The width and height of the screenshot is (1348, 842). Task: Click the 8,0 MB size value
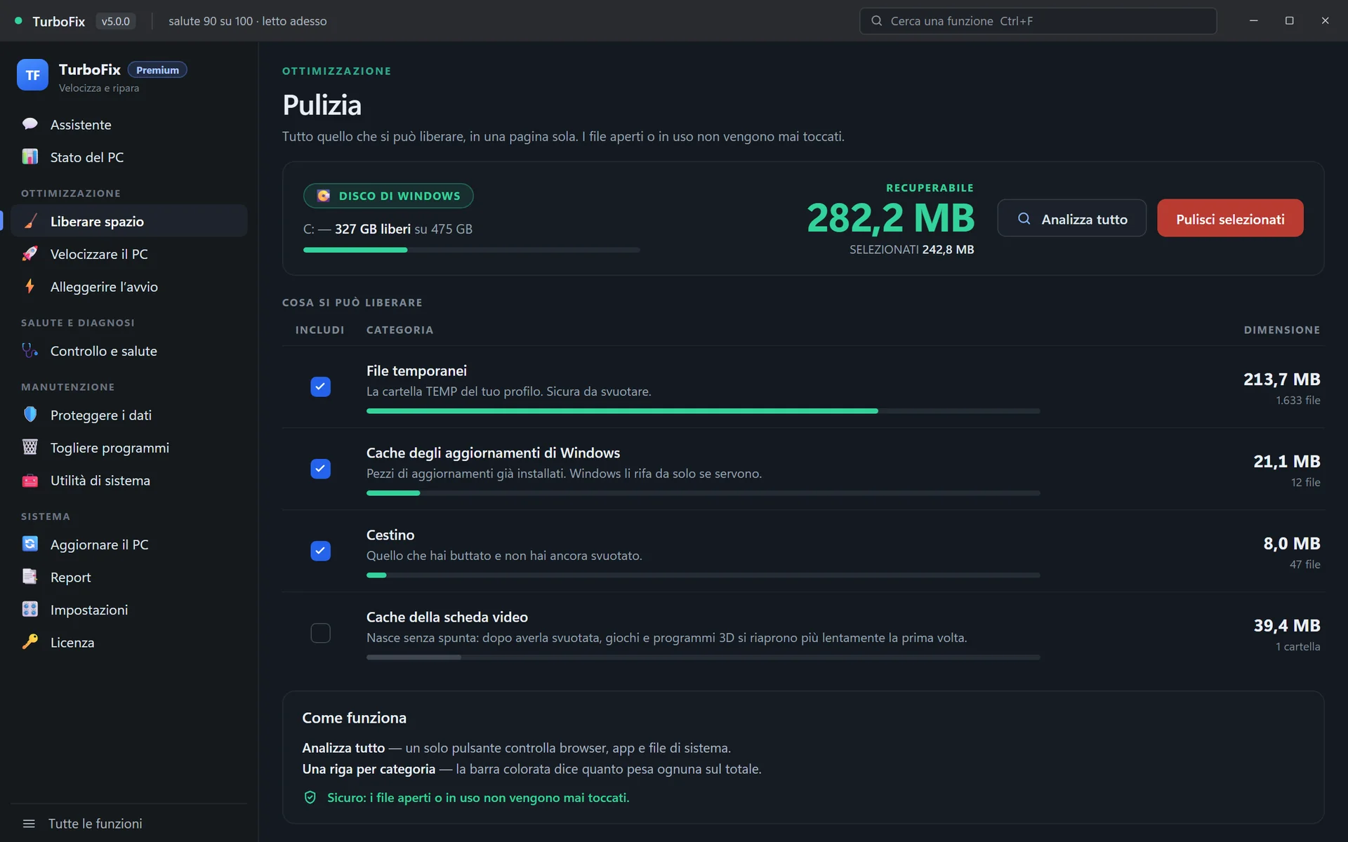coord(1291,544)
